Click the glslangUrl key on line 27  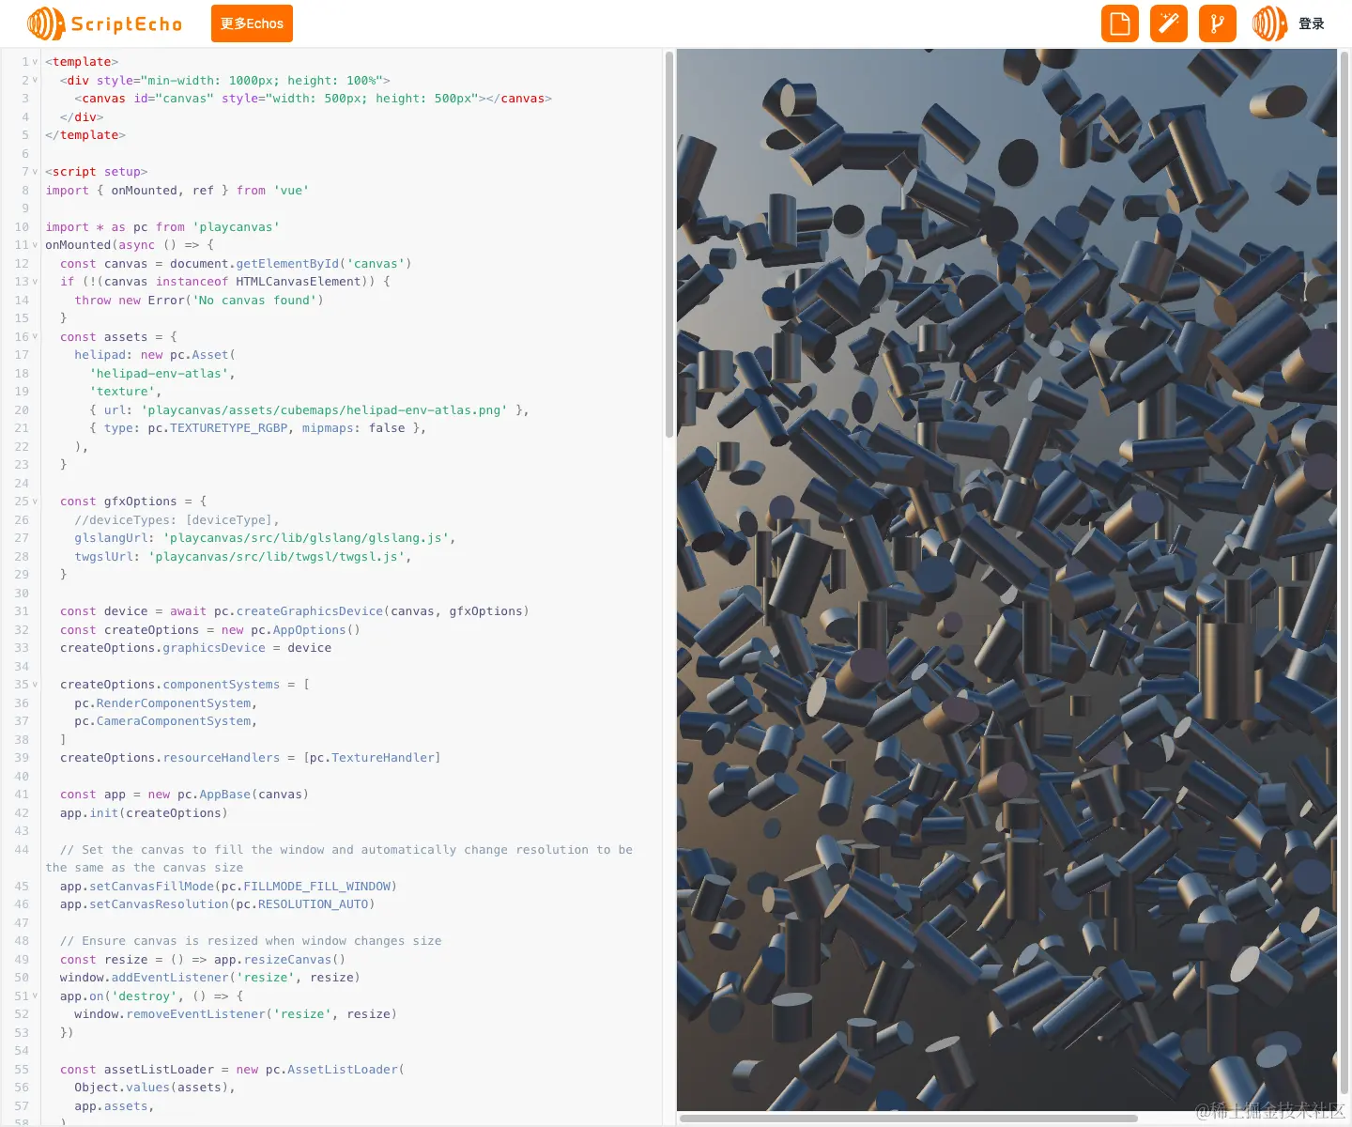click(x=112, y=538)
